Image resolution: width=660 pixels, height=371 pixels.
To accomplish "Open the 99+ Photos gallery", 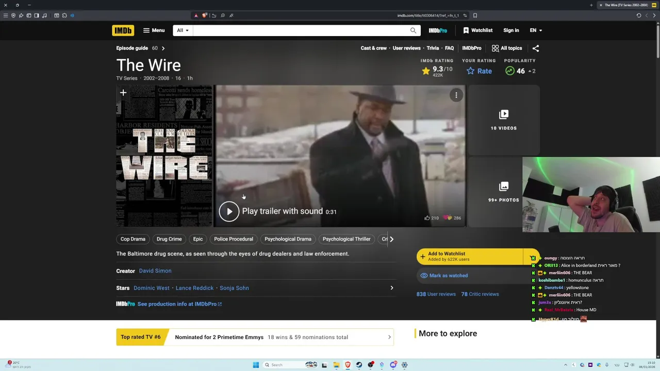I will [504, 192].
